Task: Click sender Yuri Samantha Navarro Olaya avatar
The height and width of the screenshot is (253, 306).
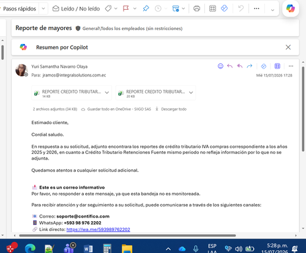Action: 21,70
